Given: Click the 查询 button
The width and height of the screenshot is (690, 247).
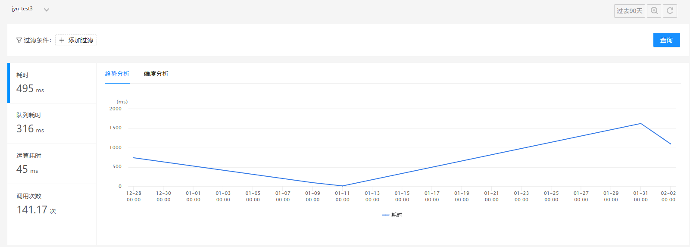Looking at the screenshot, I should click(x=666, y=40).
